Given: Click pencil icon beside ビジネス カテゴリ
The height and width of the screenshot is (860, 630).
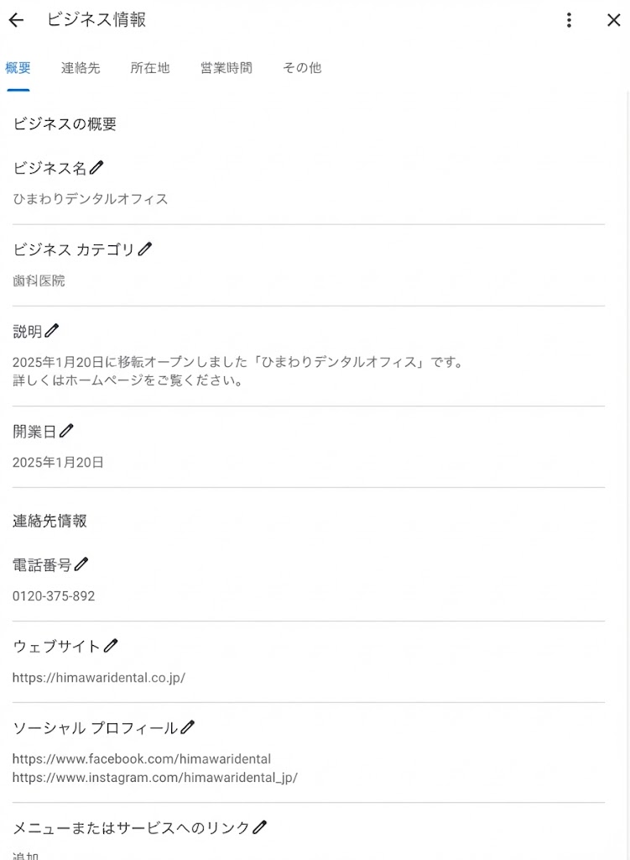Looking at the screenshot, I should coord(145,249).
